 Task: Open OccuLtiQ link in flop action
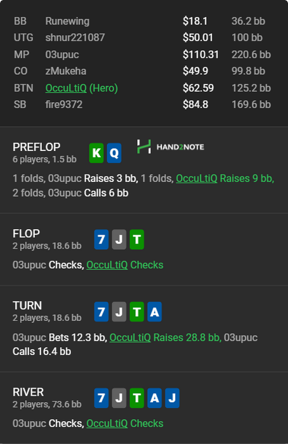pyautogui.click(x=107, y=264)
